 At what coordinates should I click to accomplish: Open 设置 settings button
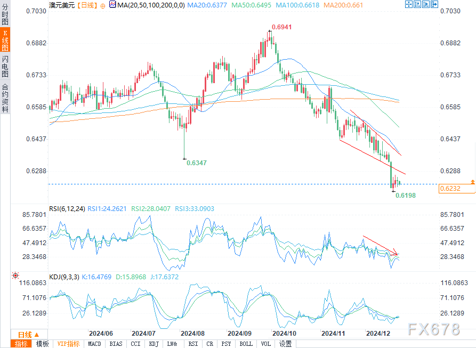285,344
